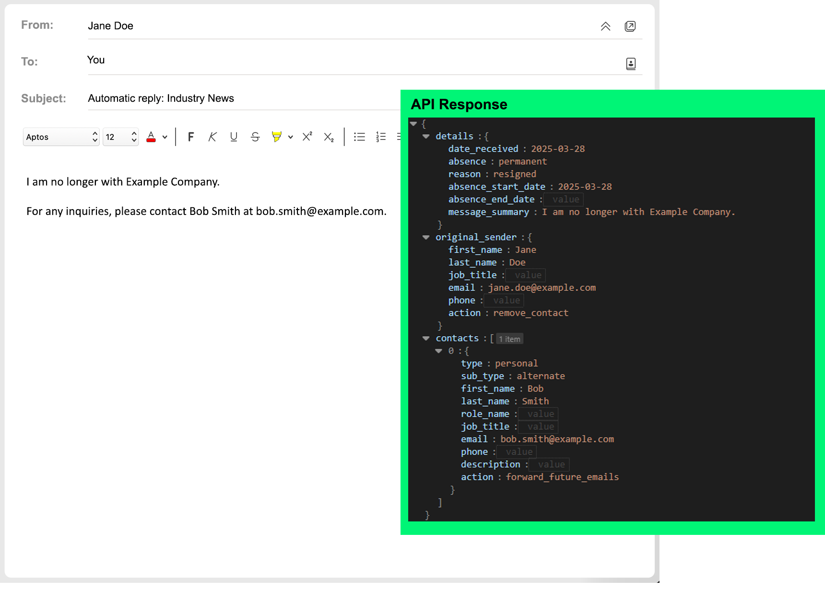Open the Aptos font dropdown
Viewport: 825px width, 615px height.
(61, 137)
